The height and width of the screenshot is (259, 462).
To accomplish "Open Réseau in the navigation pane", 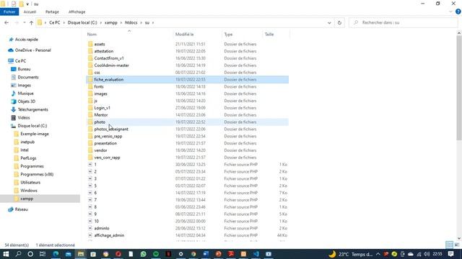I will click(x=21, y=209).
